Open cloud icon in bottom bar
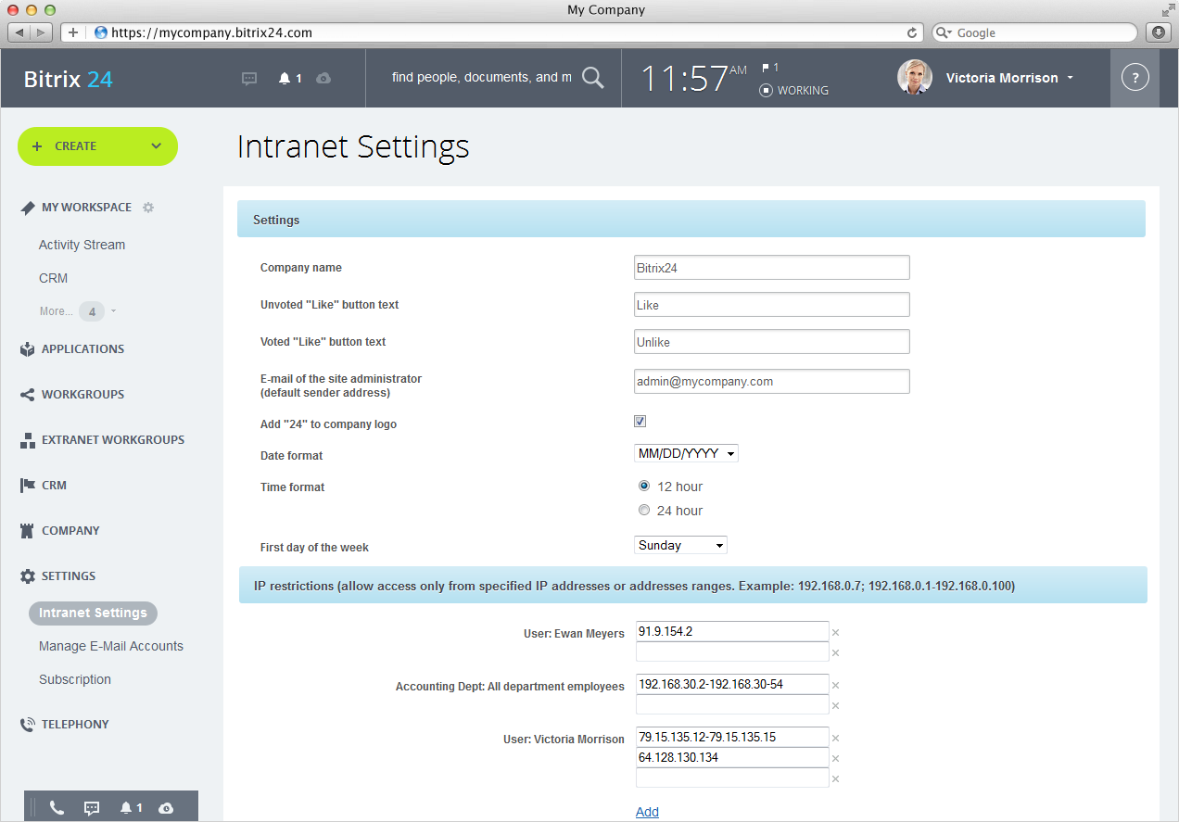Image resolution: width=1179 pixels, height=822 pixels. (x=166, y=808)
